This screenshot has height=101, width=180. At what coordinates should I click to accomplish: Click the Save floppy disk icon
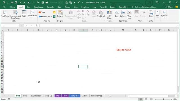(42, 3)
